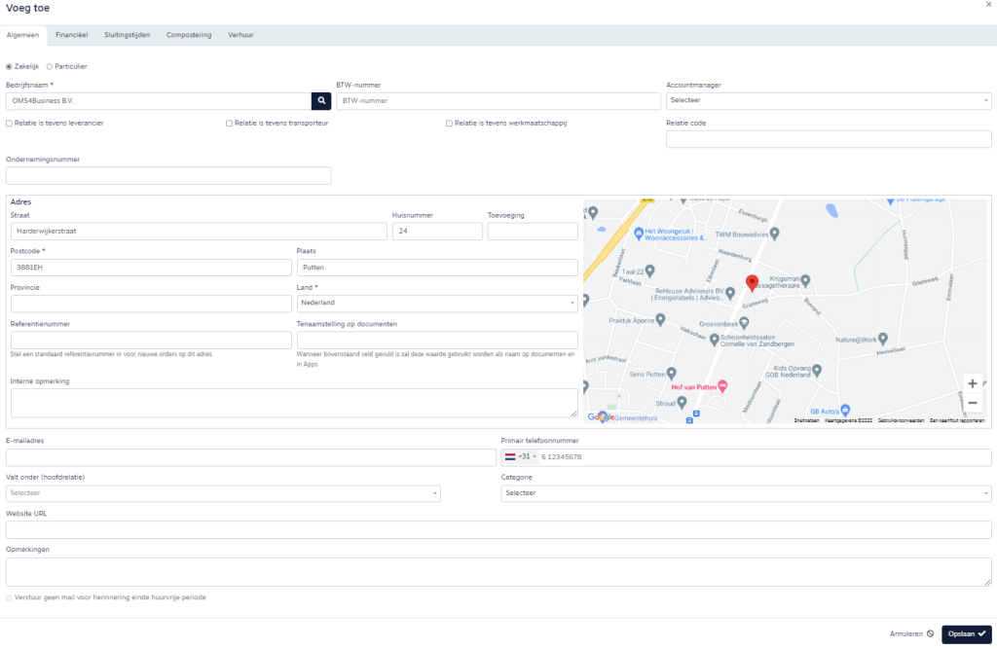Open the Categorie dropdown
The image size is (997, 649).
click(746, 493)
